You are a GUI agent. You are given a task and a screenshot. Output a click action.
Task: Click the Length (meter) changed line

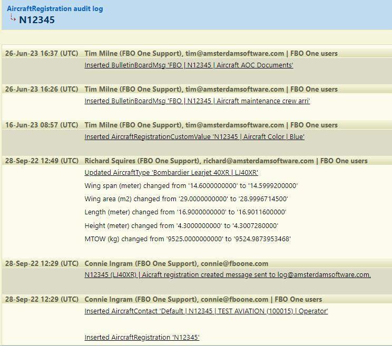tap(185, 212)
